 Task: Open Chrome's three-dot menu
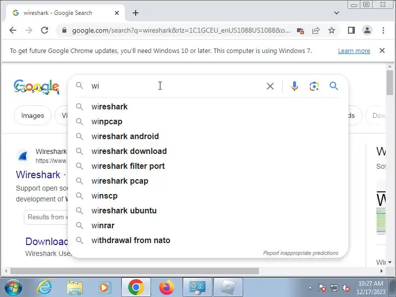coord(383,30)
